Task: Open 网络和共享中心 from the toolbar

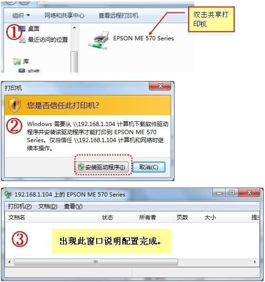Action: point(64,16)
